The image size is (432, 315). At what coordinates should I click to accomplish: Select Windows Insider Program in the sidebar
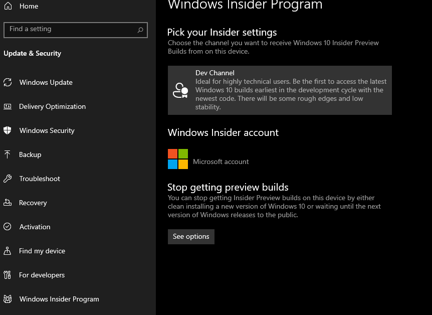click(x=59, y=299)
